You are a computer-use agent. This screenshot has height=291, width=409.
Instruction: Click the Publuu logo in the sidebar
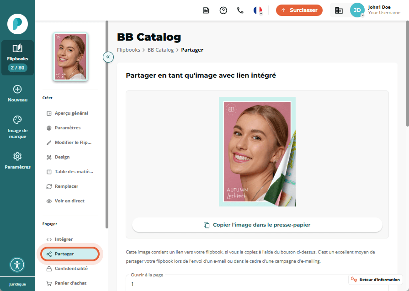click(x=17, y=24)
